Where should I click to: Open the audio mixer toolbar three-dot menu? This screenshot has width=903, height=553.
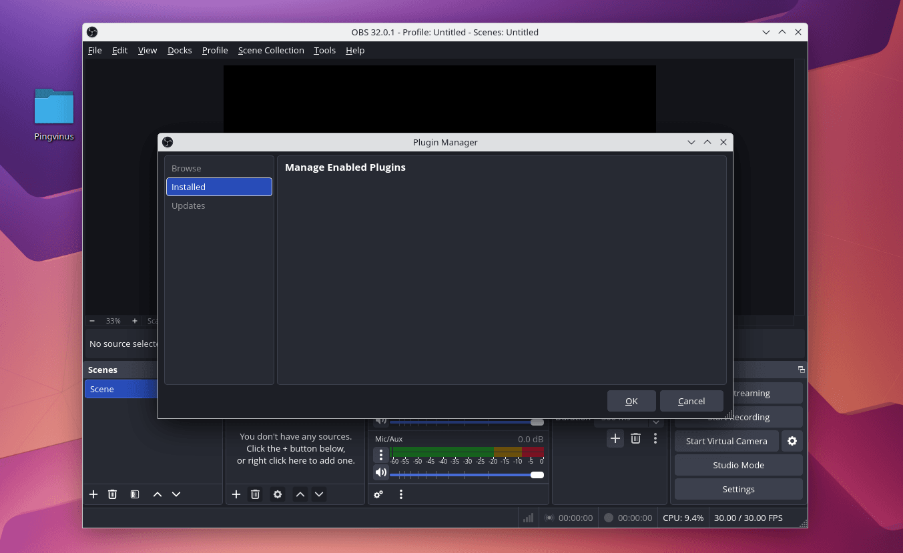[401, 494]
